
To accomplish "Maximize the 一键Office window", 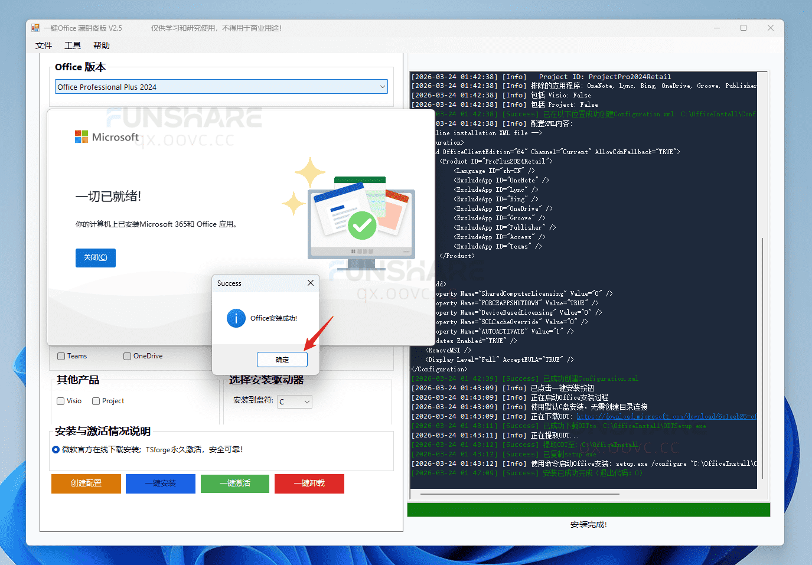I will [743, 28].
